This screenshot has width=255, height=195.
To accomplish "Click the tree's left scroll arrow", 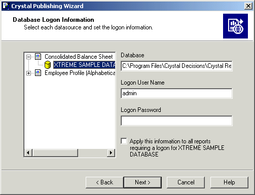I will point(28,153).
